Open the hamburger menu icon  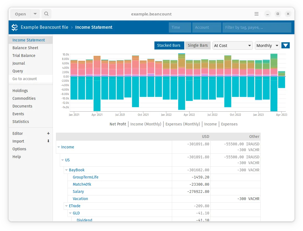tap(257, 14)
